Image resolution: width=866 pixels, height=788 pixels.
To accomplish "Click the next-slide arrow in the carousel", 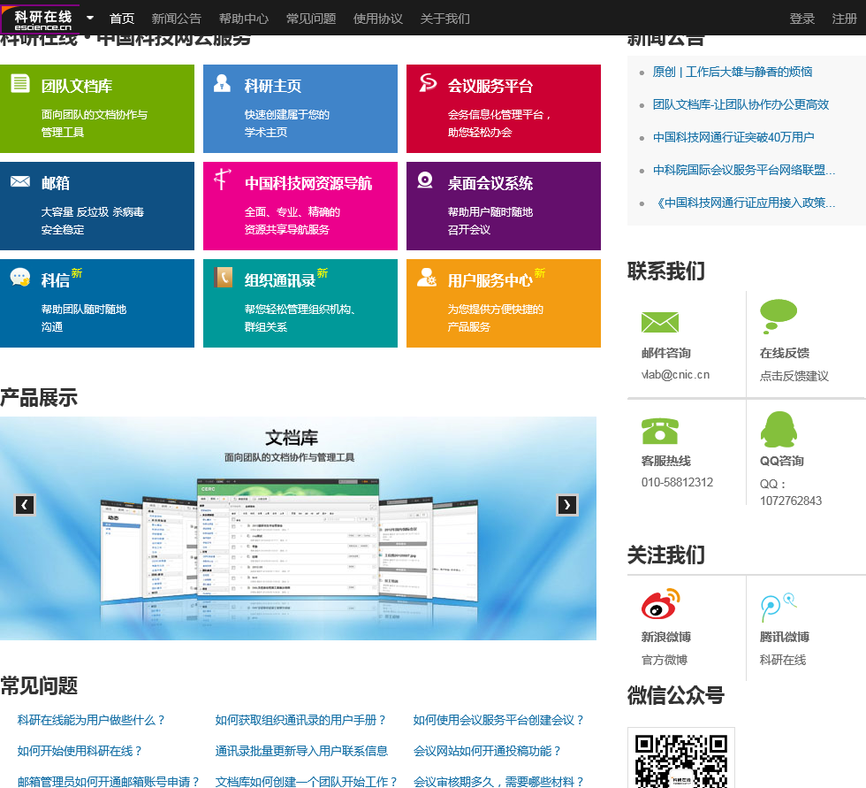I will pos(567,504).
